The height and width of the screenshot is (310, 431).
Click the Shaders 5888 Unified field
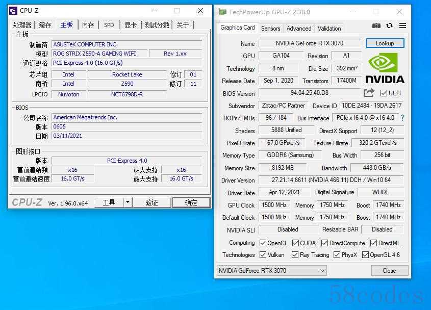pyautogui.click(x=287, y=130)
